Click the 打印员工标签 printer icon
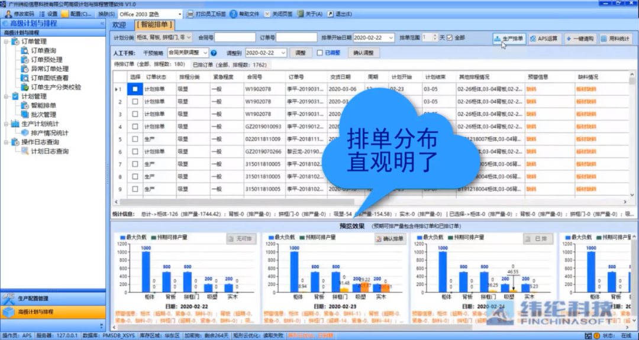639x340 pixels. click(x=190, y=14)
